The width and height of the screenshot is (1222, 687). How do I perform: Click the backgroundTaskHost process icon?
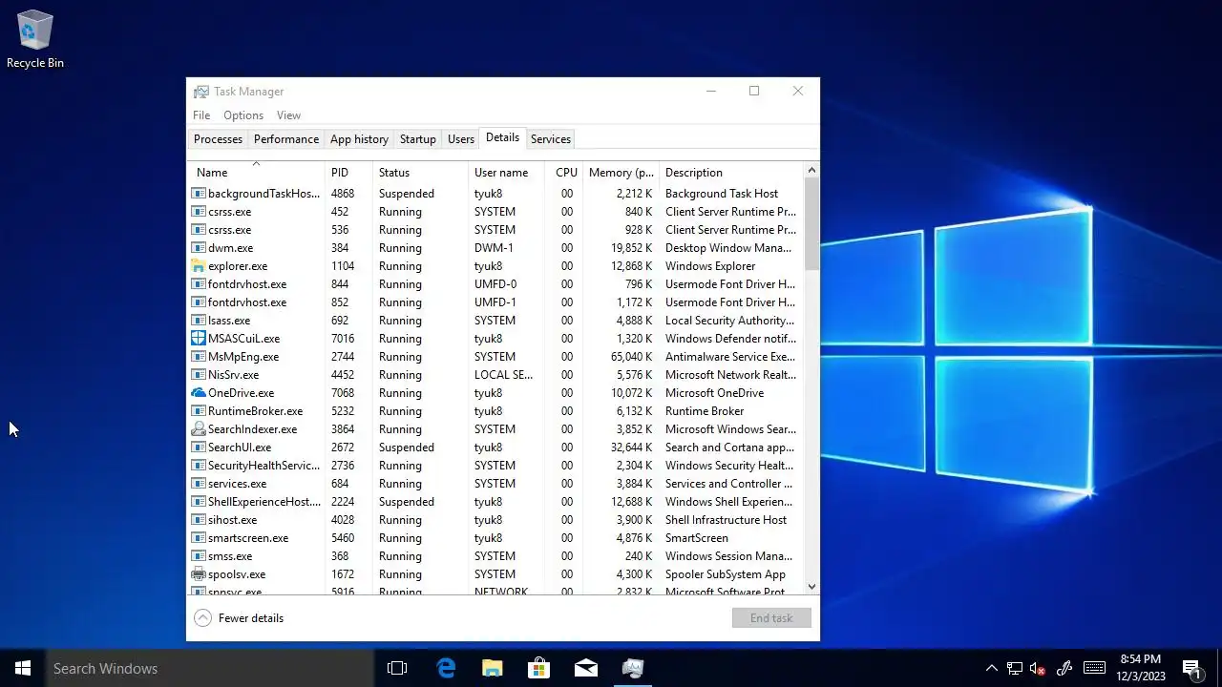click(x=199, y=194)
